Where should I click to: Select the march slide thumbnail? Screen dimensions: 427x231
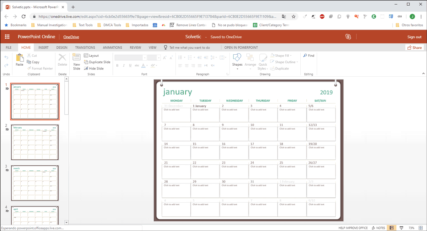[x=35, y=183]
